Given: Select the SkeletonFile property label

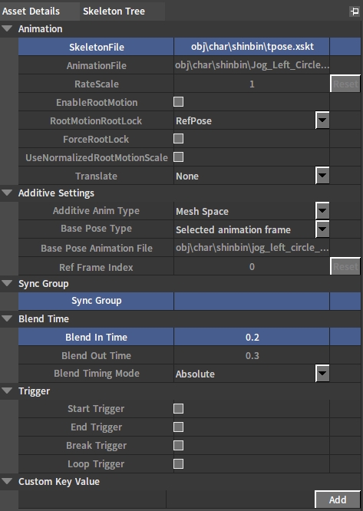Looking at the screenshot, I should point(97,47).
